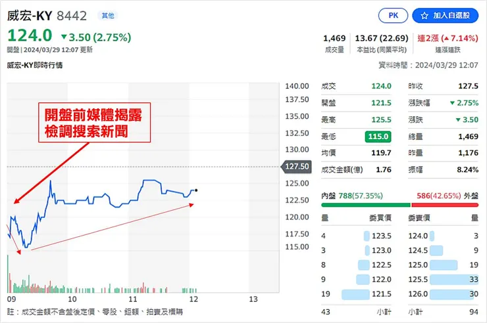
Task: Click bid price 123.5 row
Action: [x=356, y=236]
